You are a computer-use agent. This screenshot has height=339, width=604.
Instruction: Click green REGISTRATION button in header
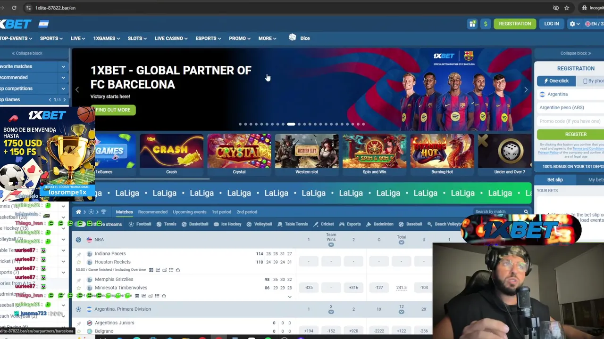[x=515, y=24]
